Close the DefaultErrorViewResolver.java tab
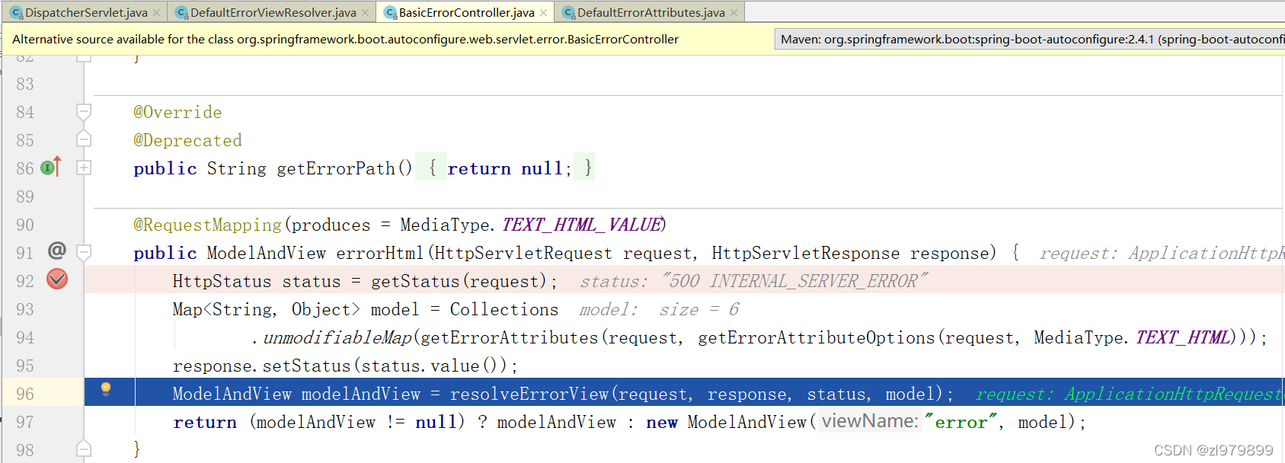 click(365, 13)
